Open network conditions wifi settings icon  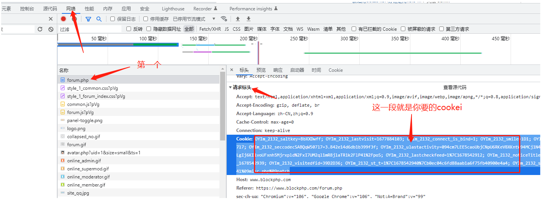[x=224, y=19]
